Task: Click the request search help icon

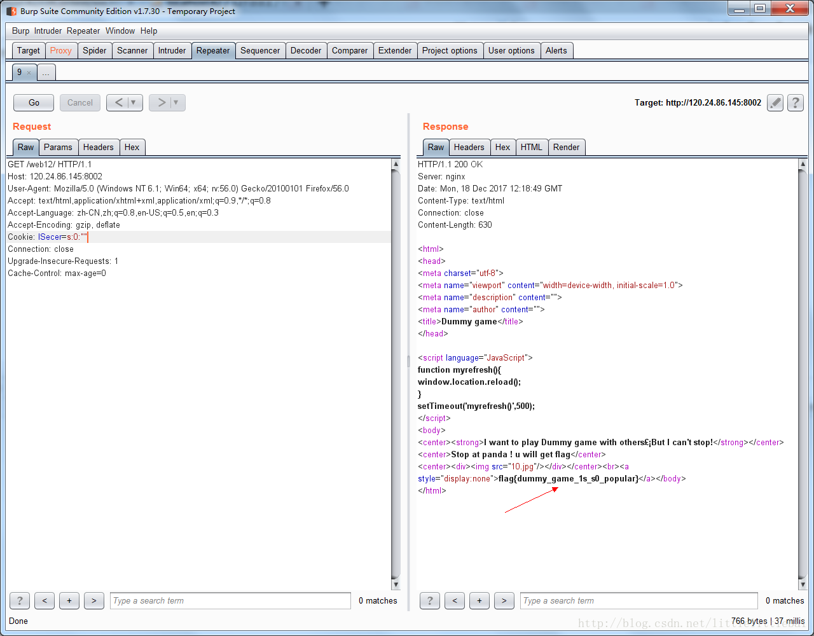Action: pyautogui.click(x=20, y=600)
